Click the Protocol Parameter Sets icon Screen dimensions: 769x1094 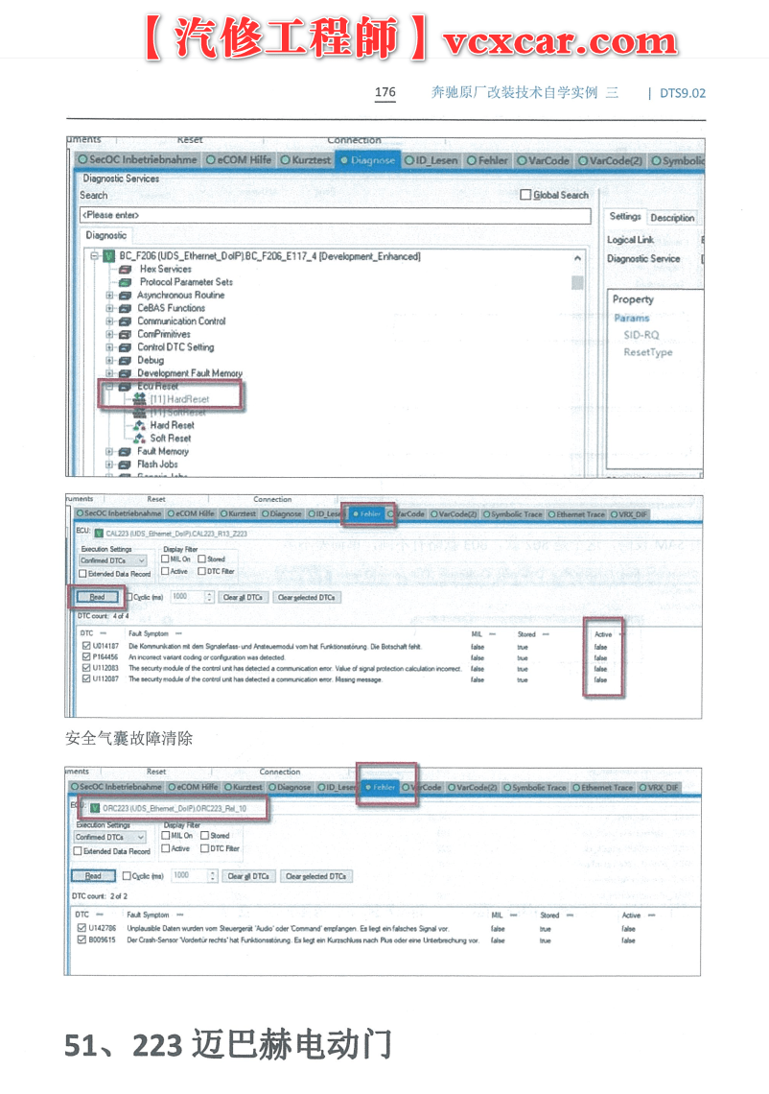coord(125,283)
